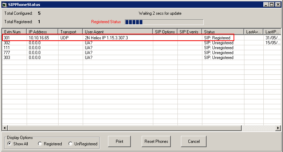Sort by Extn Num column header
This screenshot has width=283, height=152.
tap(14, 32)
